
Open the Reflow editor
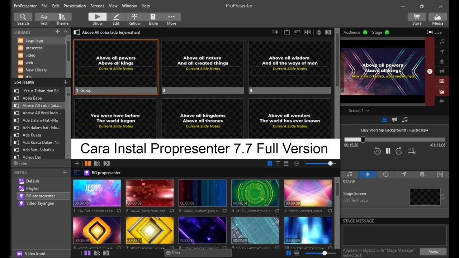(134, 19)
